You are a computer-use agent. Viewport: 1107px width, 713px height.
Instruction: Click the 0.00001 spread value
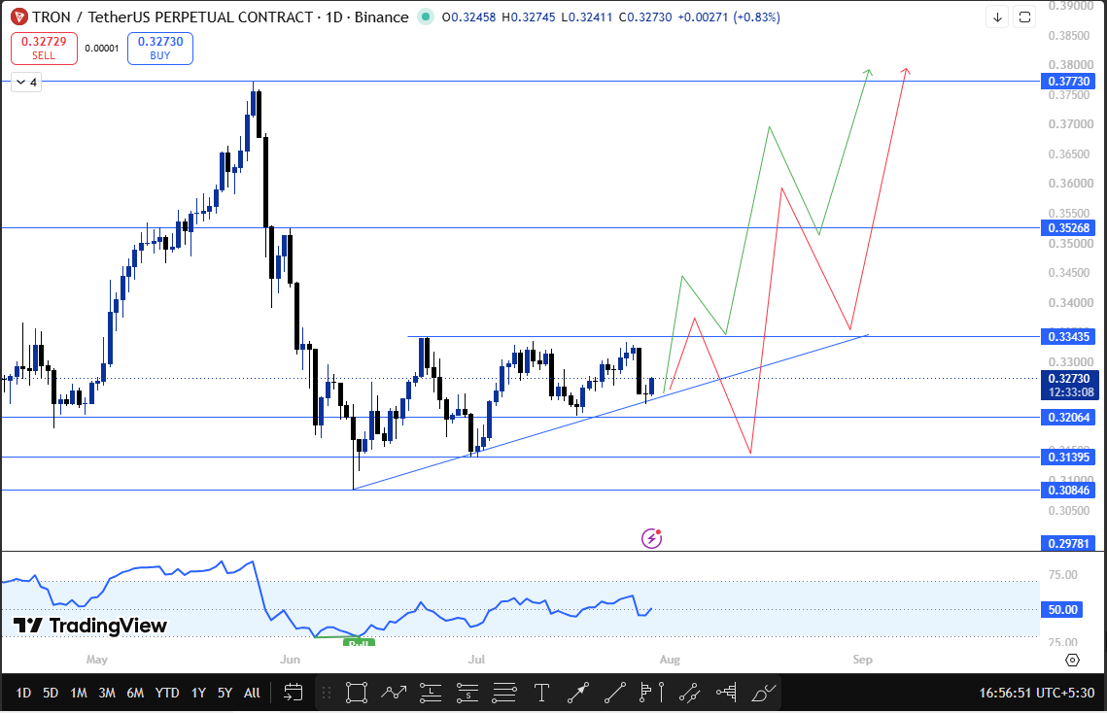(102, 49)
